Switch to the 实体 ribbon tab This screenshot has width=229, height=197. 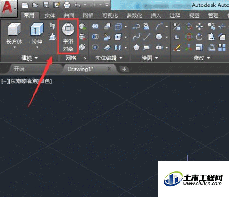coord(50,16)
